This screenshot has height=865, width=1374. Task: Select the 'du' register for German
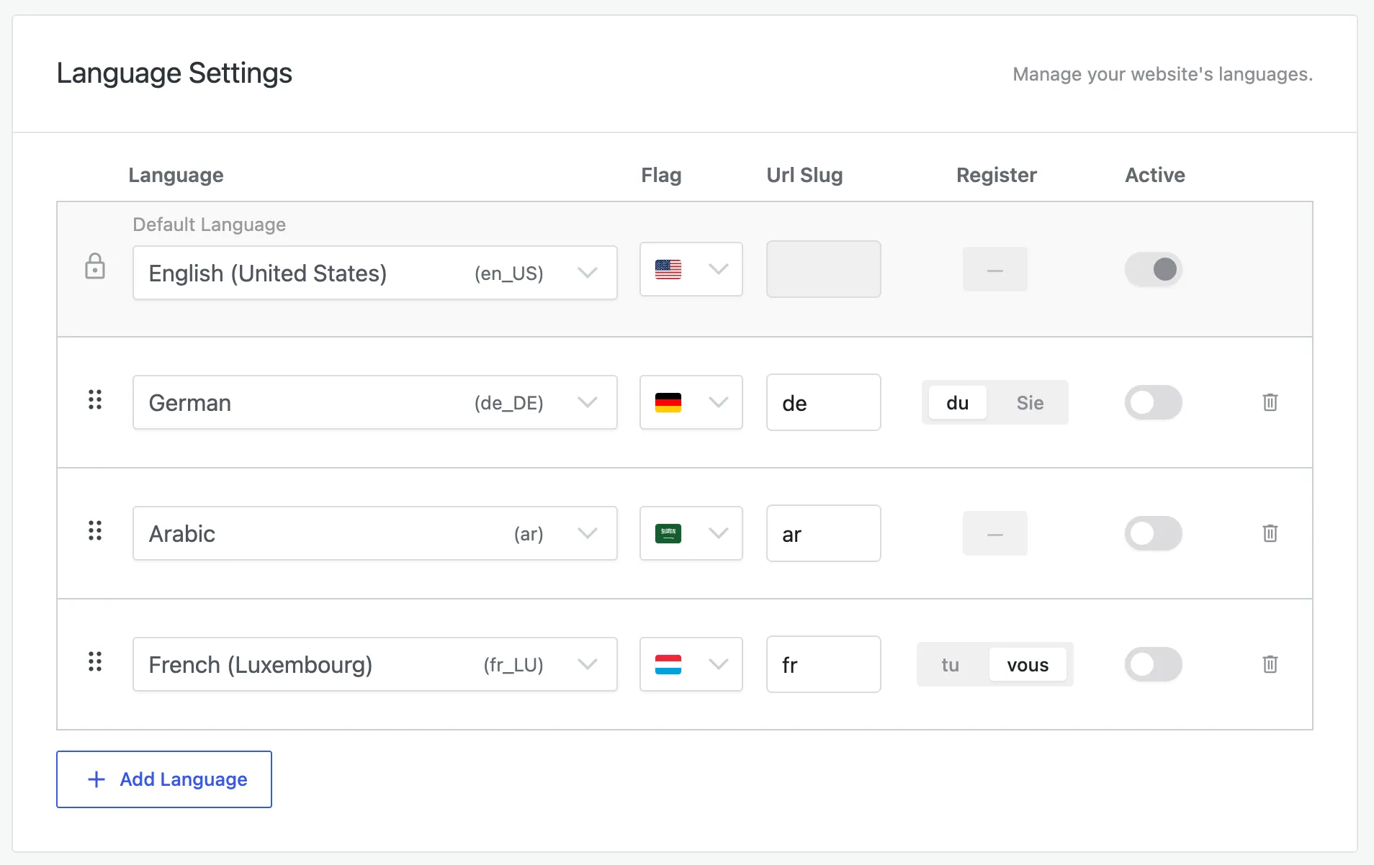[x=957, y=403]
